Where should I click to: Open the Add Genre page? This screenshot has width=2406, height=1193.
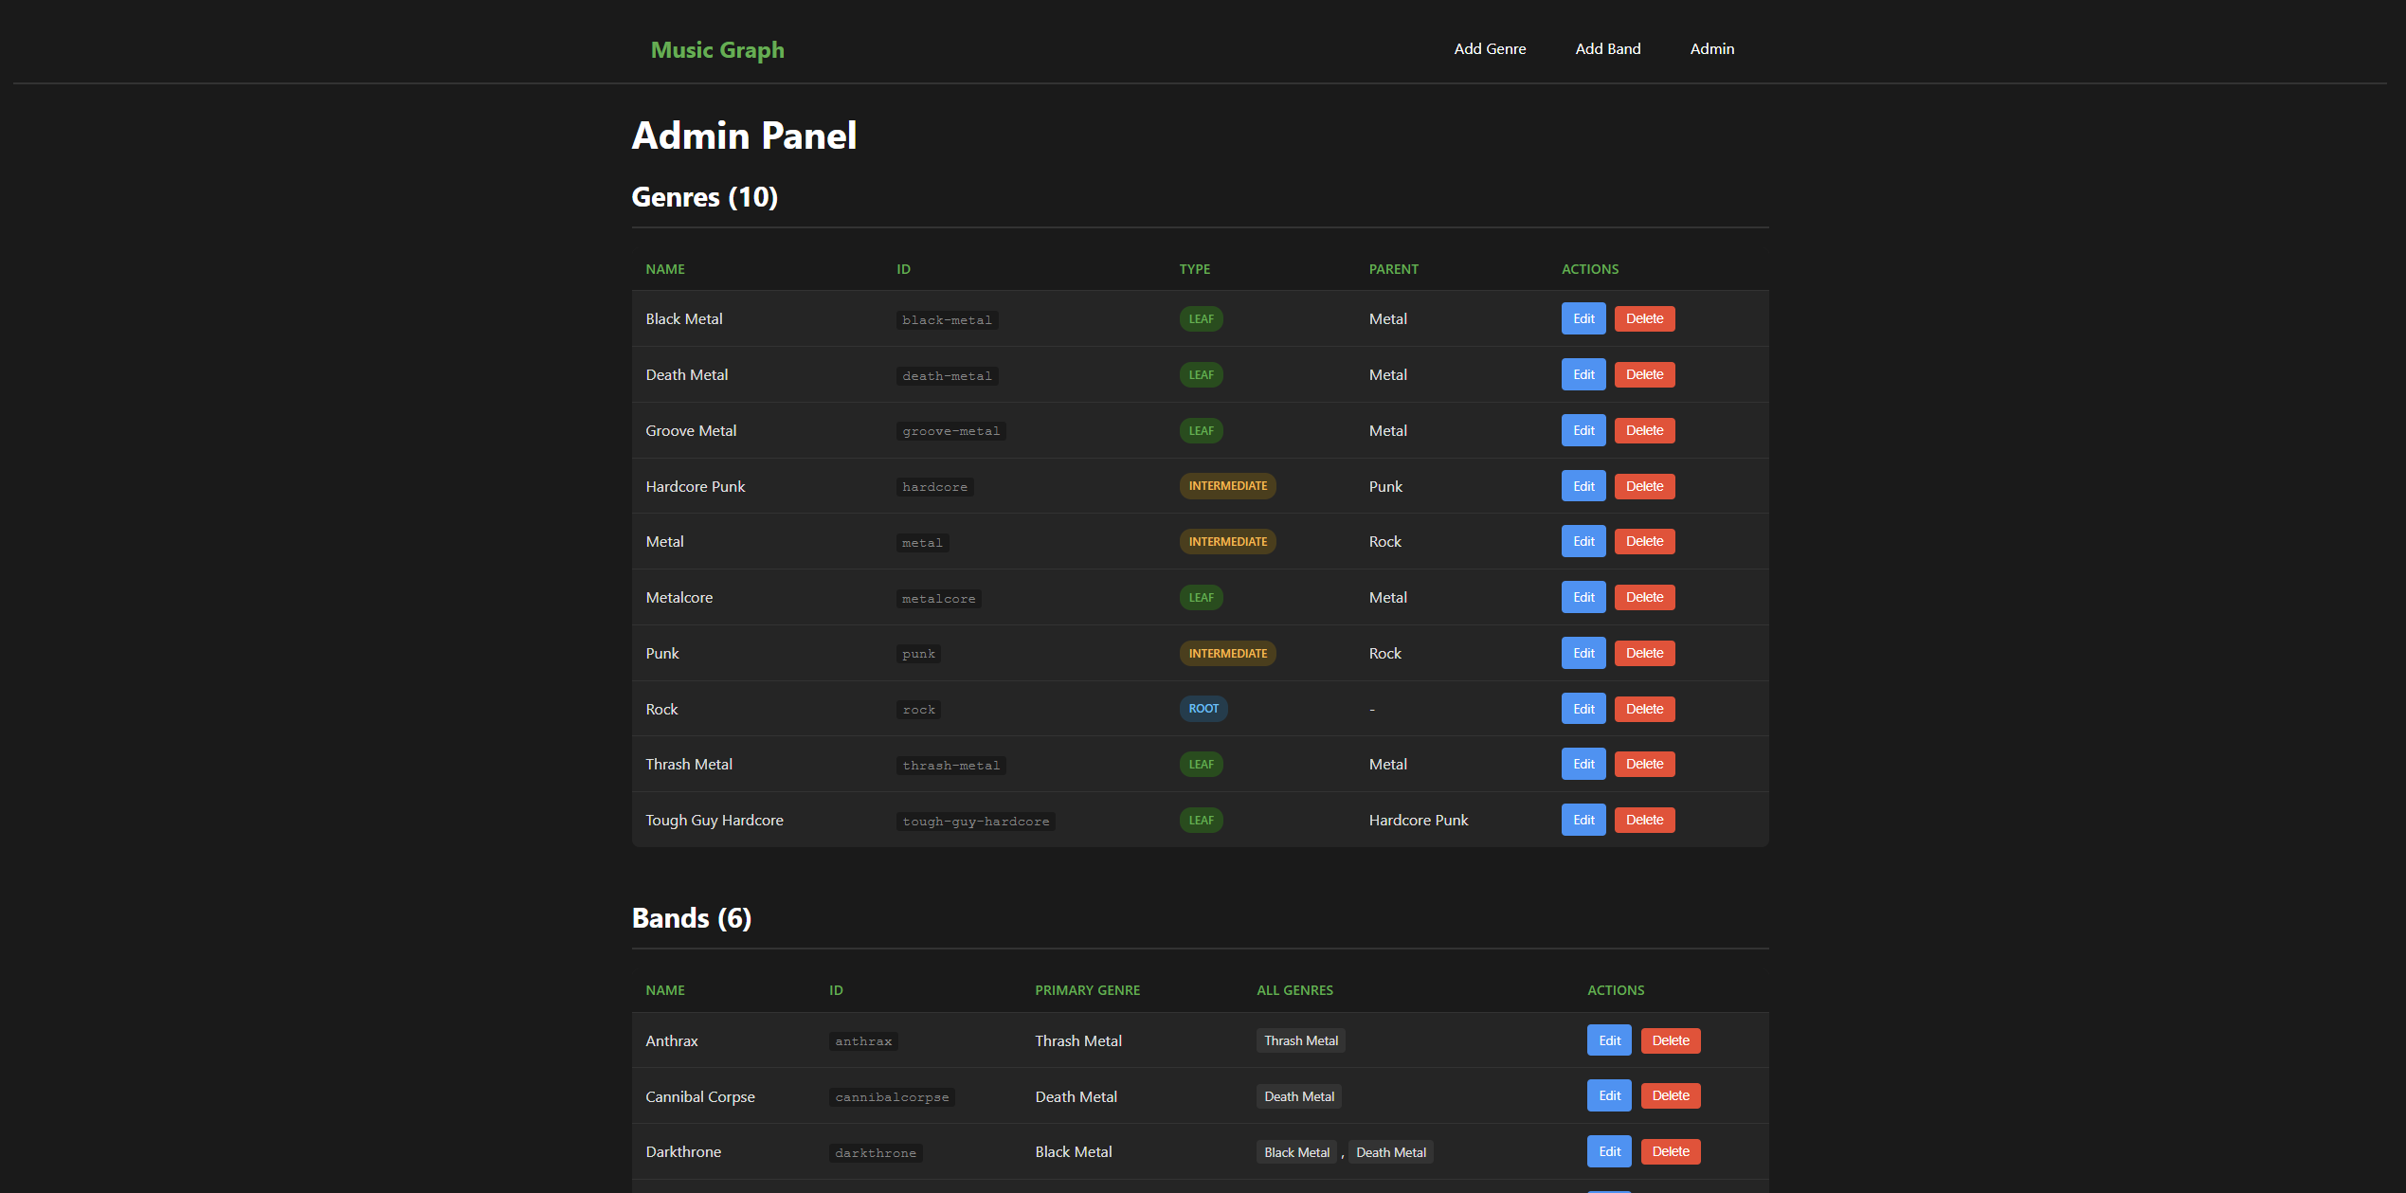[1490, 48]
